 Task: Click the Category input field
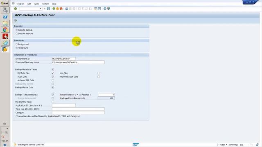(x=78, y=113)
